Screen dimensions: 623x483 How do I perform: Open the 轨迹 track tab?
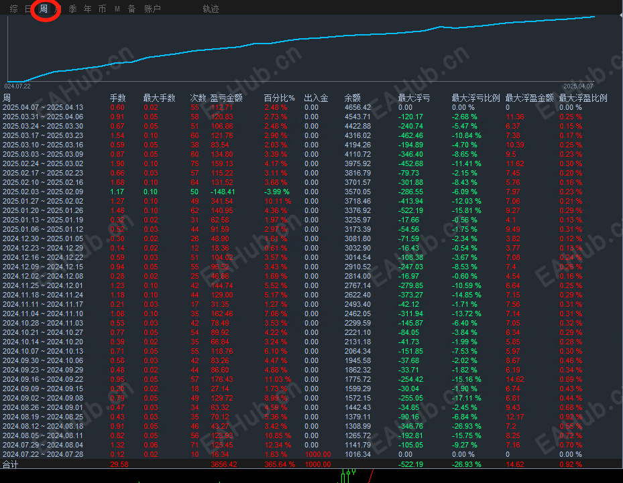click(211, 9)
